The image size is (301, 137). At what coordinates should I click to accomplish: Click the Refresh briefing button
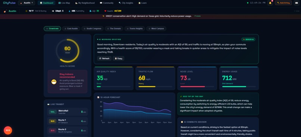(x=104, y=59)
